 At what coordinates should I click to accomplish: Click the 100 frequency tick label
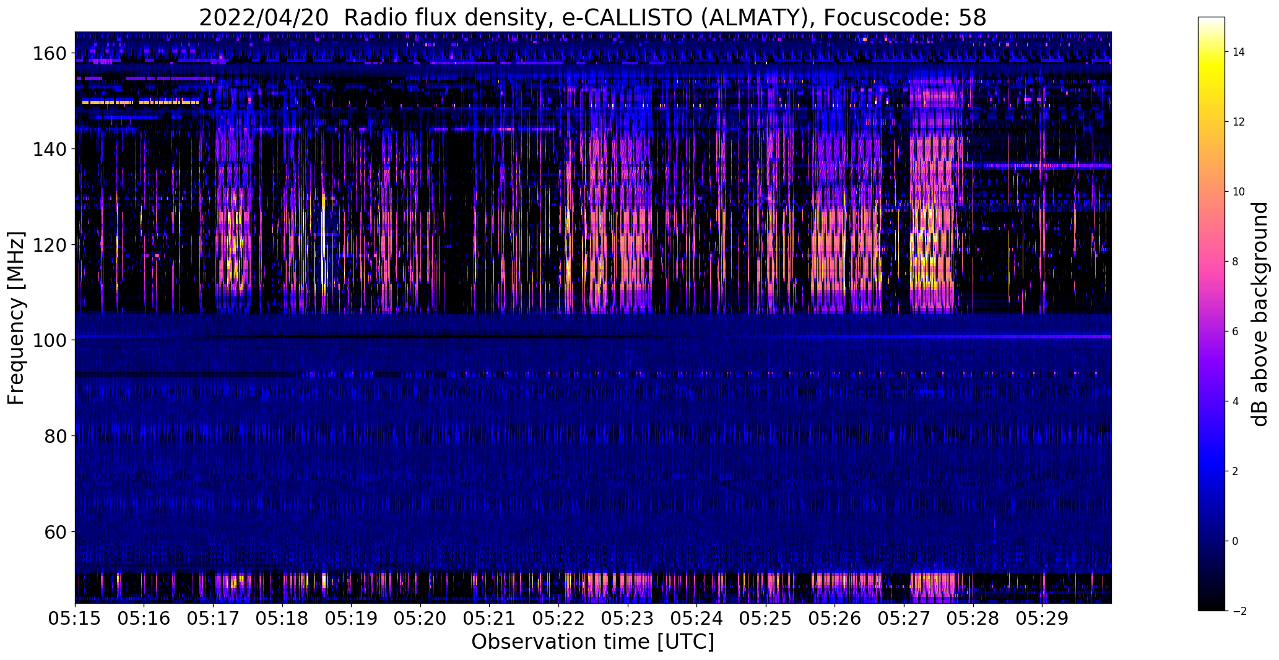49,340
